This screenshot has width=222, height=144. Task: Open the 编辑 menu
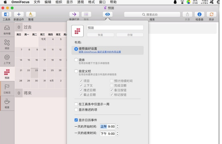(48, 2)
